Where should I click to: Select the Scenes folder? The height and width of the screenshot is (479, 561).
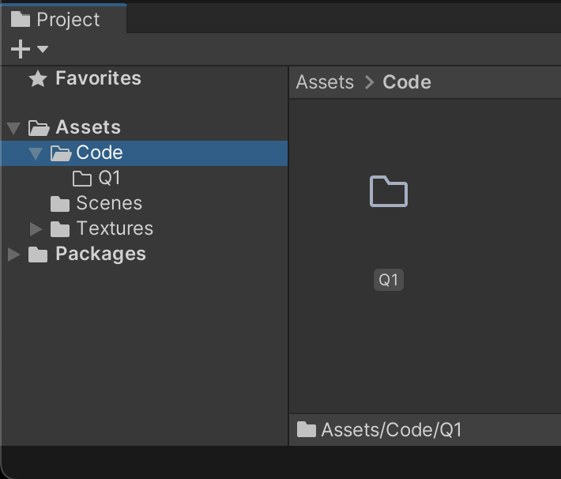coord(109,203)
